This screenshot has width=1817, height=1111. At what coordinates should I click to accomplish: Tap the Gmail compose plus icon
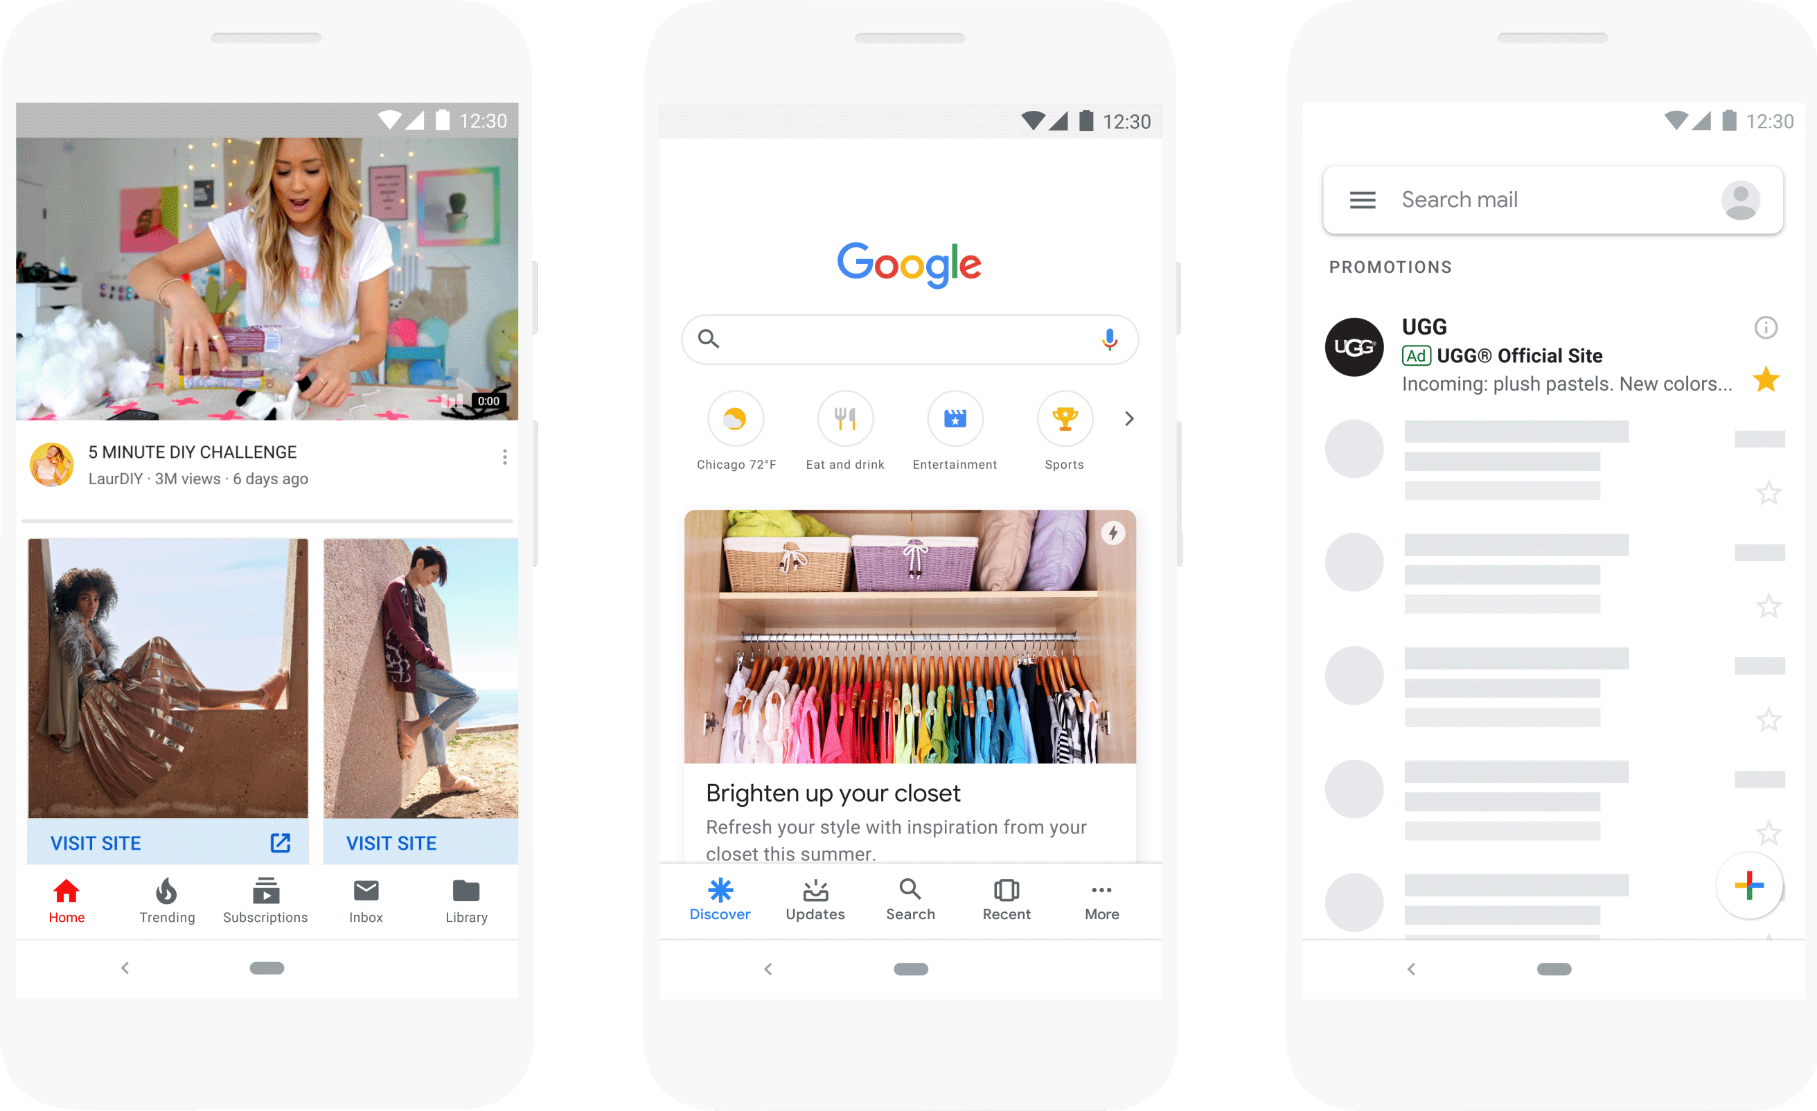pos(1750,885)
